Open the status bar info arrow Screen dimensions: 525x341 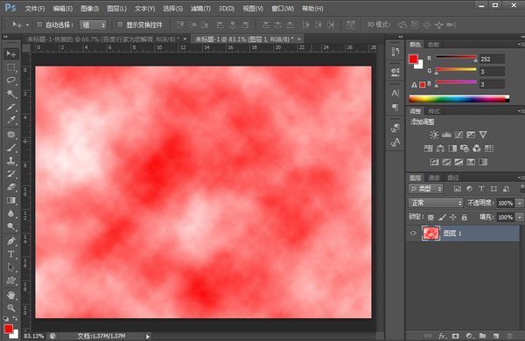[x=148, y=337]
